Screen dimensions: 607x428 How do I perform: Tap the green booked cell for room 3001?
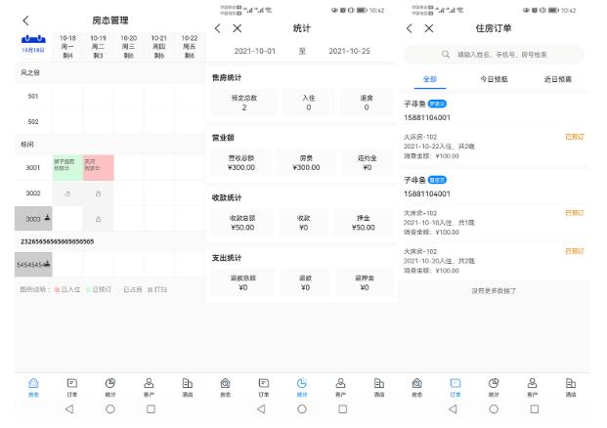click(x=67, y=167)
